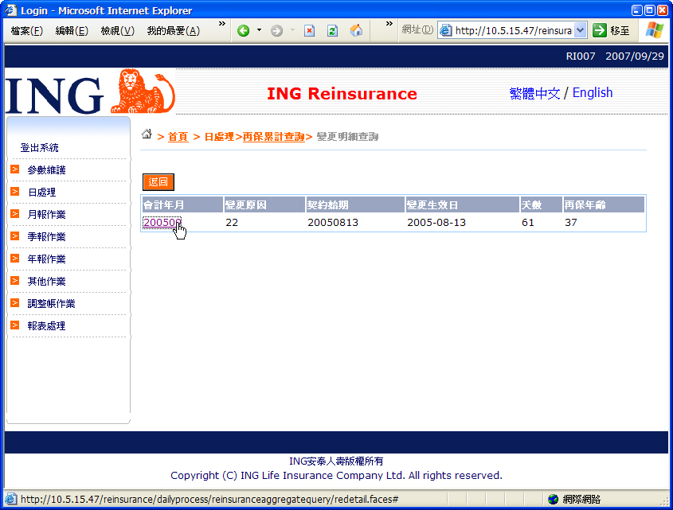Click the 天數 column header
673x510 pixels.
pyautogui.click(x=541, y=205)
